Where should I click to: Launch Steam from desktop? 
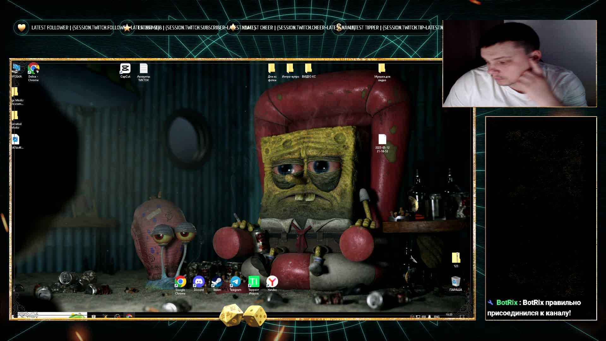coord(217,284)
